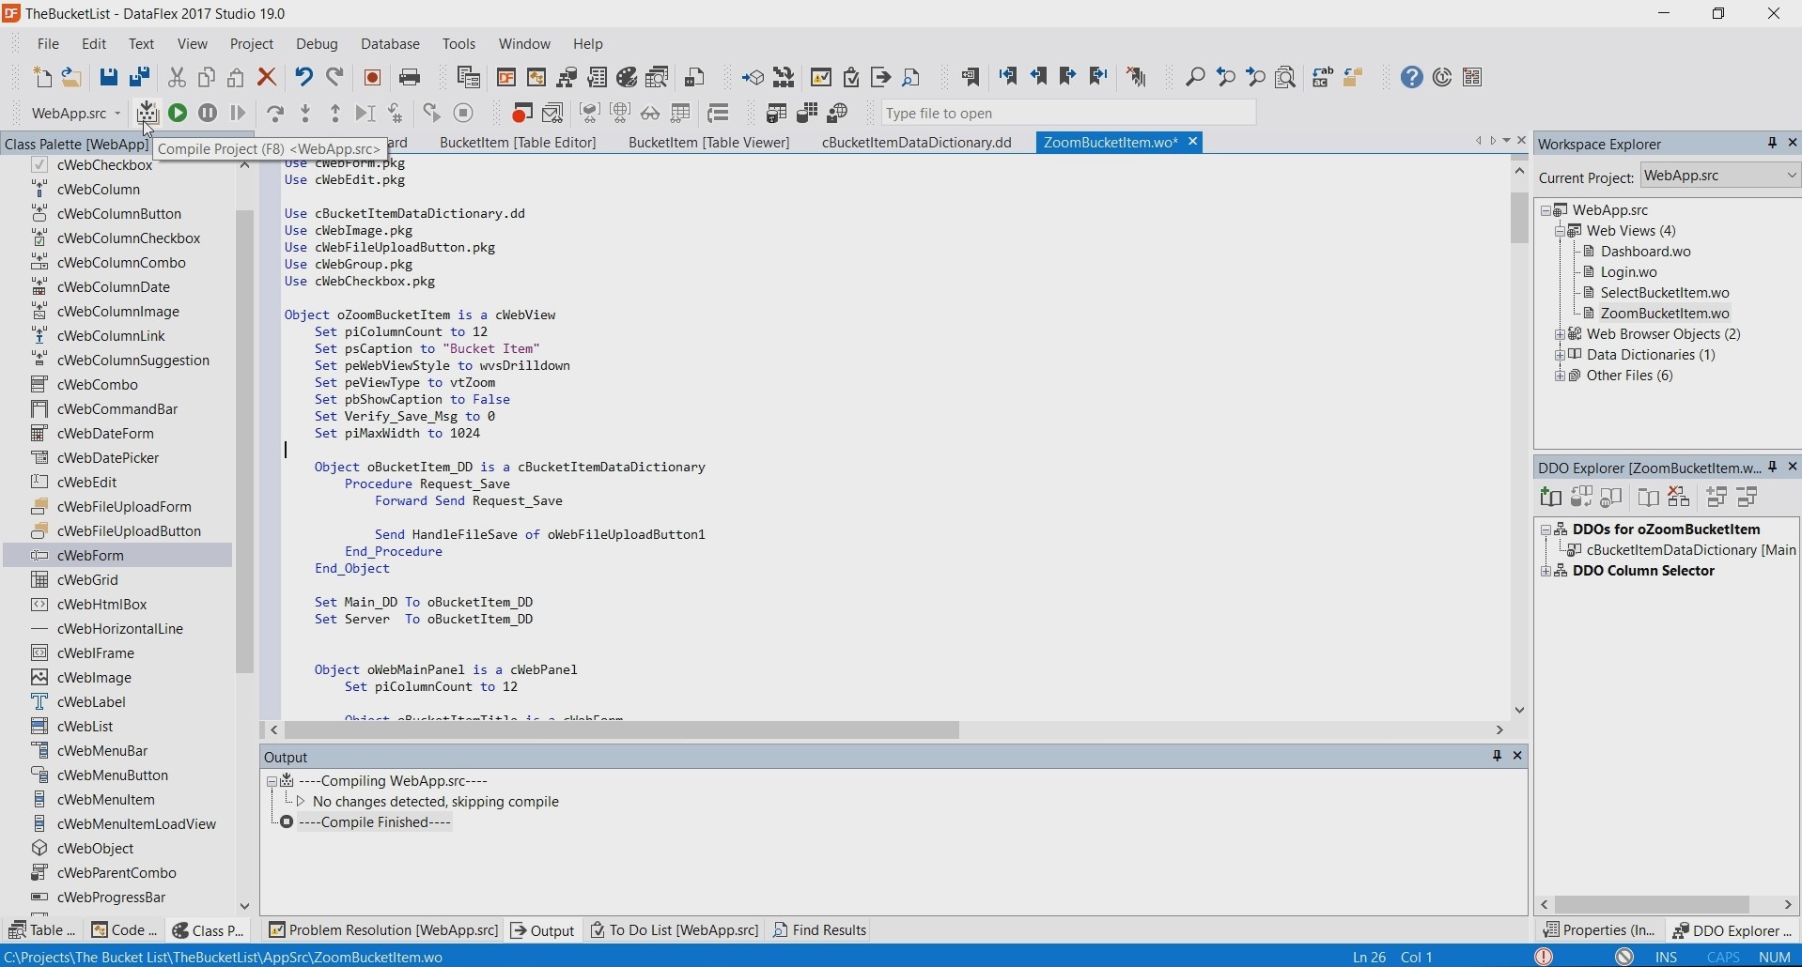Click the red Delete X icon
1802x967 pixels.
(x=268, y=78)
